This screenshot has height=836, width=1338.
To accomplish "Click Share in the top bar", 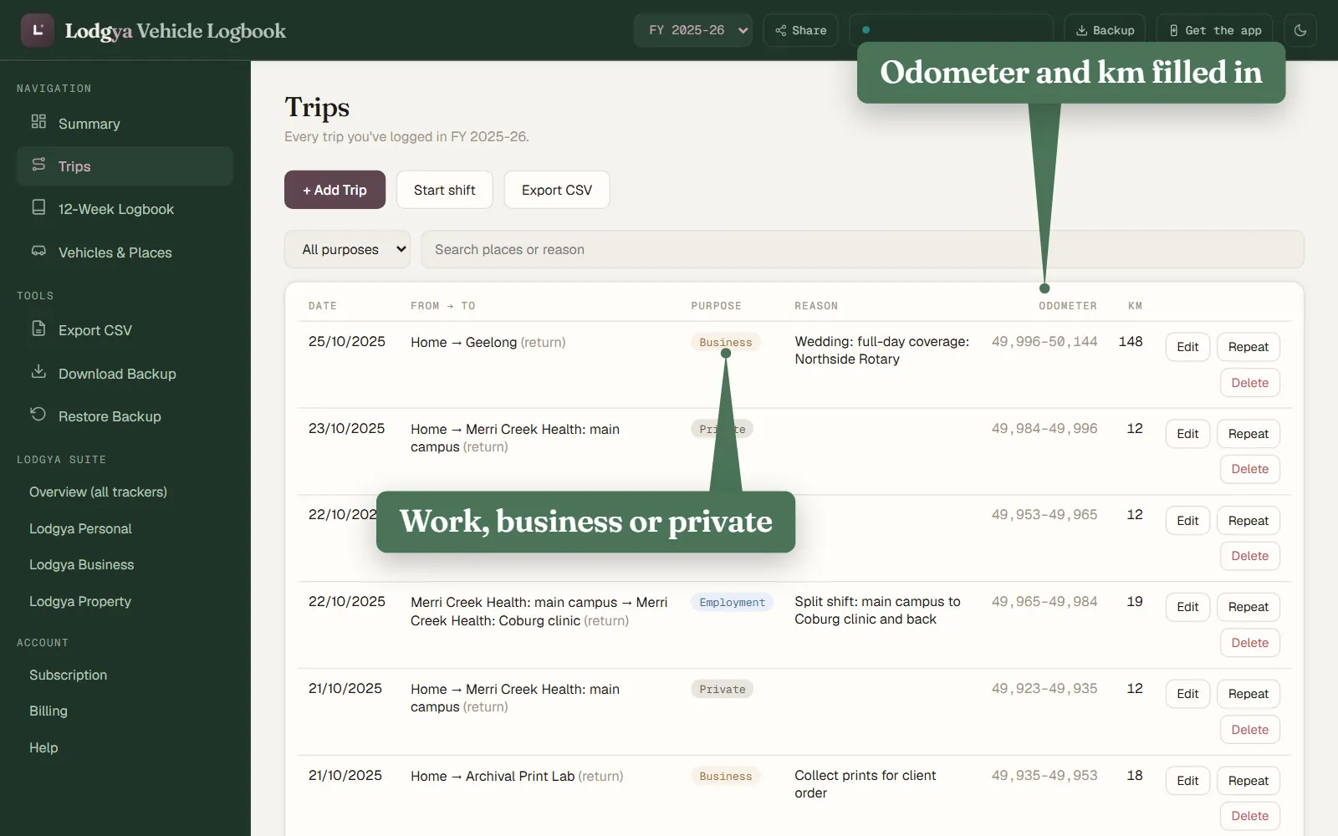I will [x=800, y=30].
